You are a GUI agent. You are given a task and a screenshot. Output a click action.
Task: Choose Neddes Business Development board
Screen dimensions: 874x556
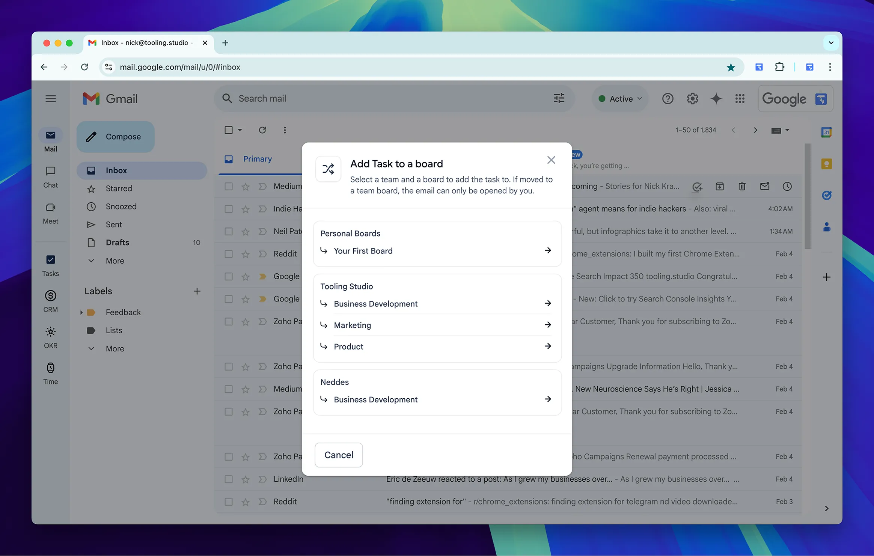(x=437, y=399)
